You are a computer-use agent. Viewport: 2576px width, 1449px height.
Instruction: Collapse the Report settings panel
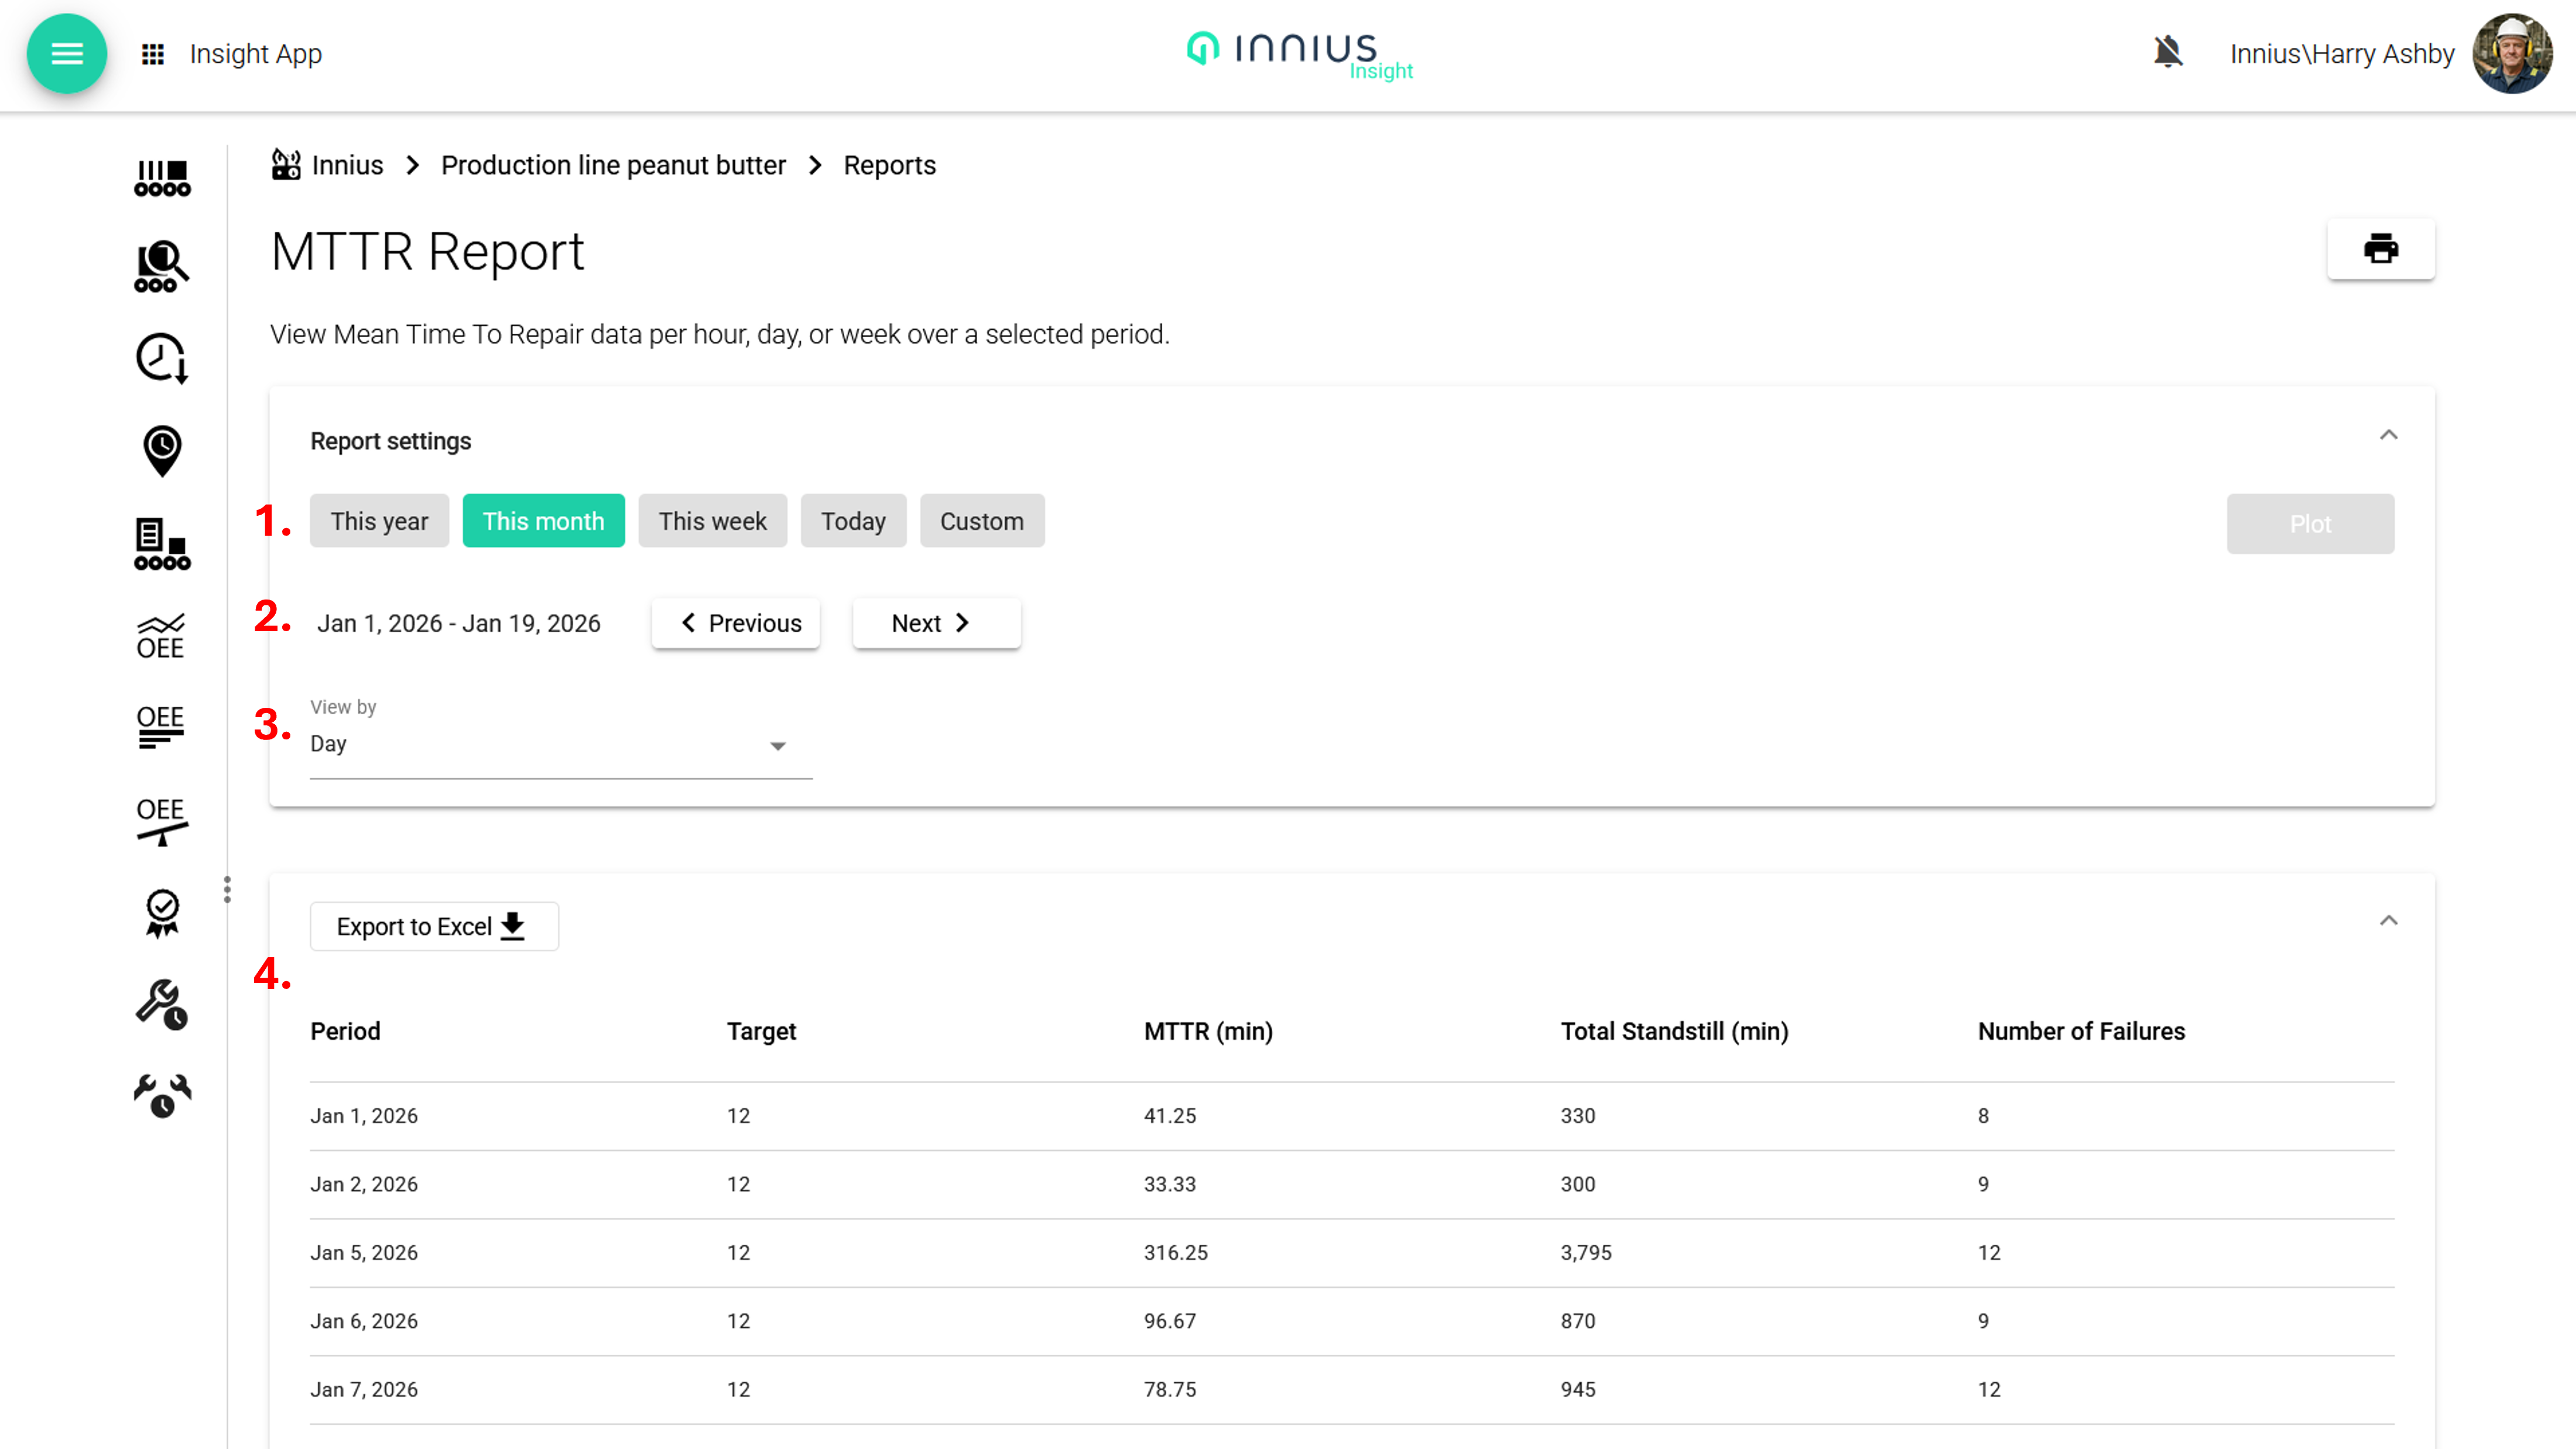2388,435
